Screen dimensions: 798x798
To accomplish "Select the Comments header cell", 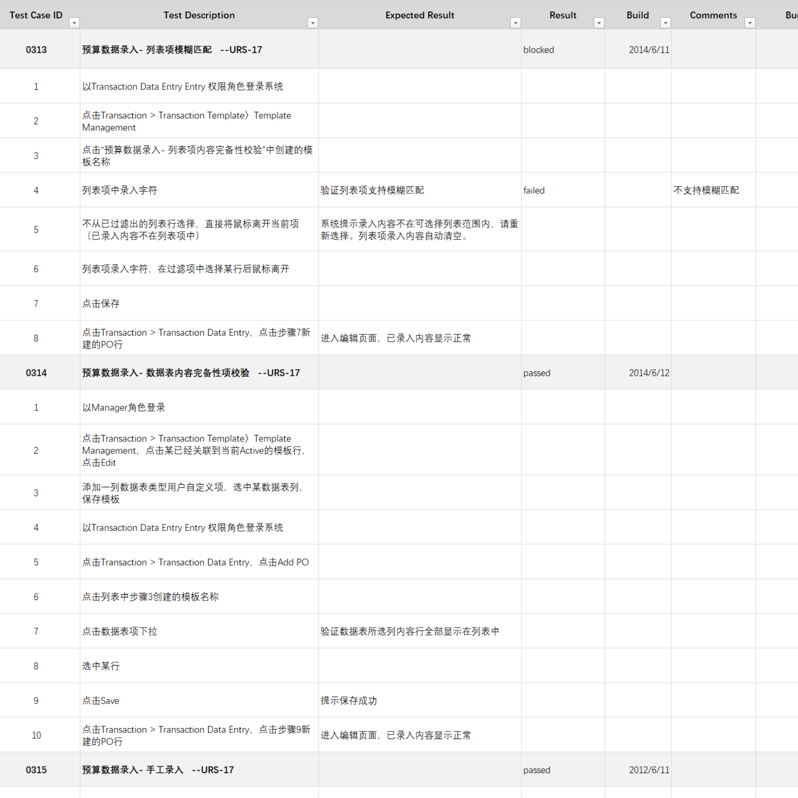I will [713, 15].
